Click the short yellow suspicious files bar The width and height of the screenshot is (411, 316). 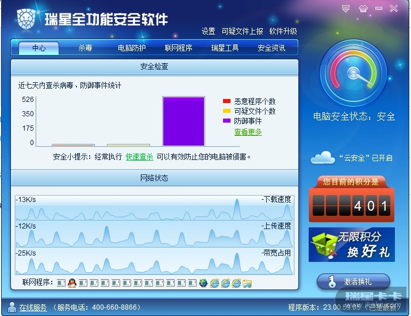tap(128, 145)
